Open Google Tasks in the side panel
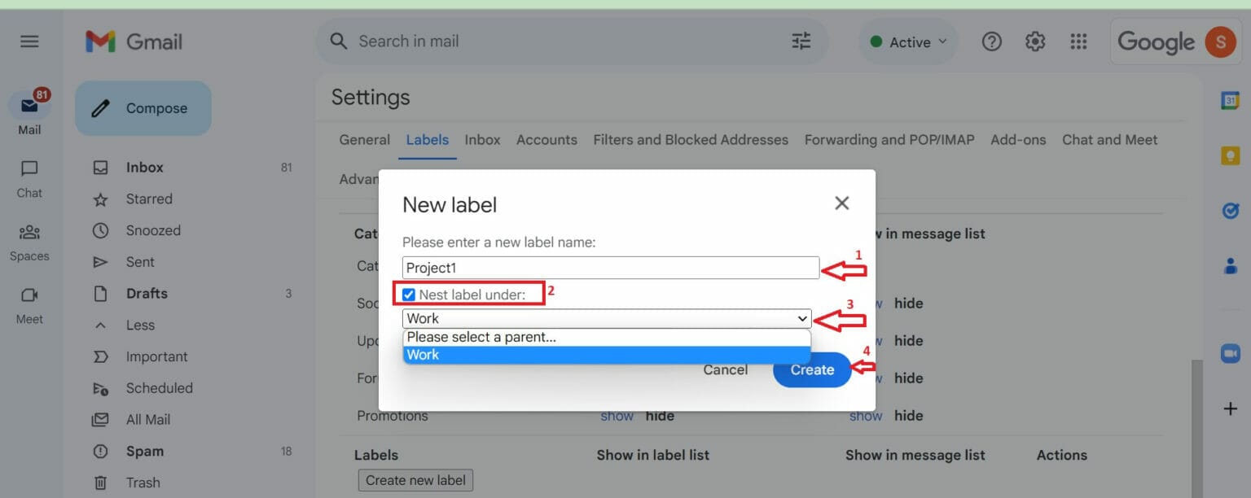This screenshot has width=1251, height=498. 1231,211
